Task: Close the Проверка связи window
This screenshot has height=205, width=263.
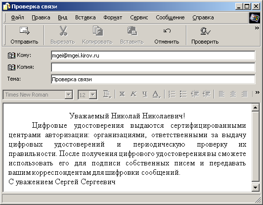Action: coord(256,6)
